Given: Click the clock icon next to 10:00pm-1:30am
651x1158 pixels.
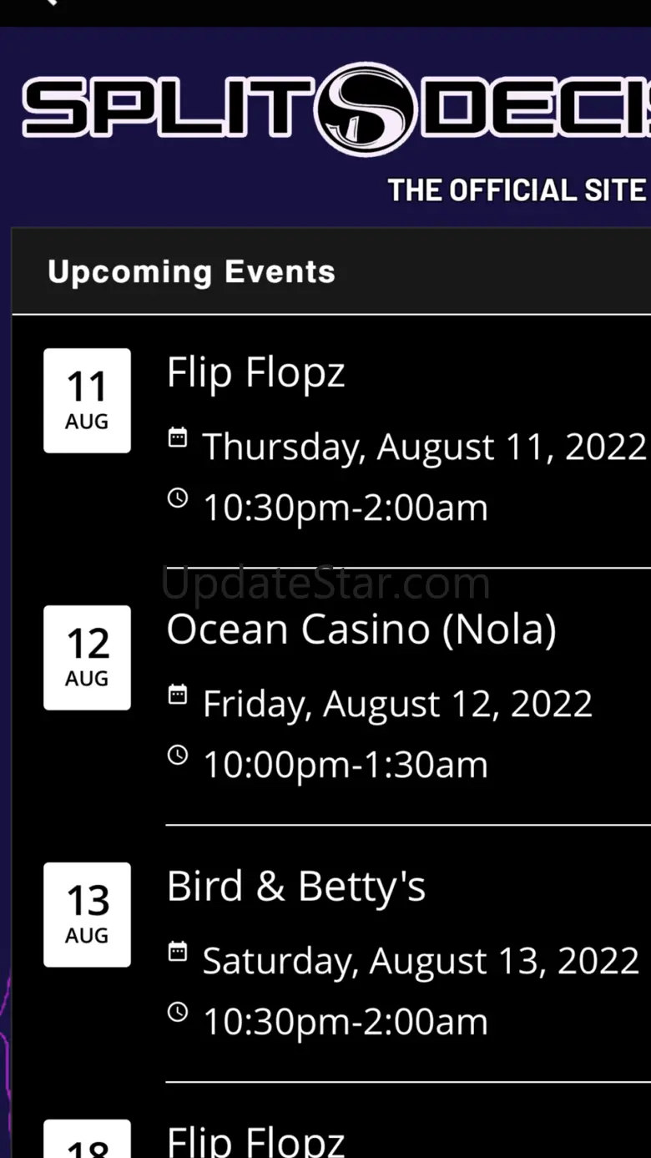Looking at the screenshot, I should 178,756.
